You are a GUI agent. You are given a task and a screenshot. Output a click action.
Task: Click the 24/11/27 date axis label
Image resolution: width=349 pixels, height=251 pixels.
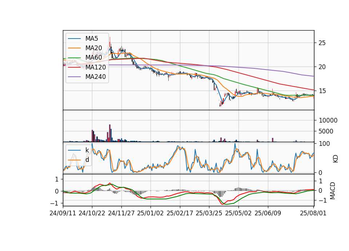(x=121, y=213)
